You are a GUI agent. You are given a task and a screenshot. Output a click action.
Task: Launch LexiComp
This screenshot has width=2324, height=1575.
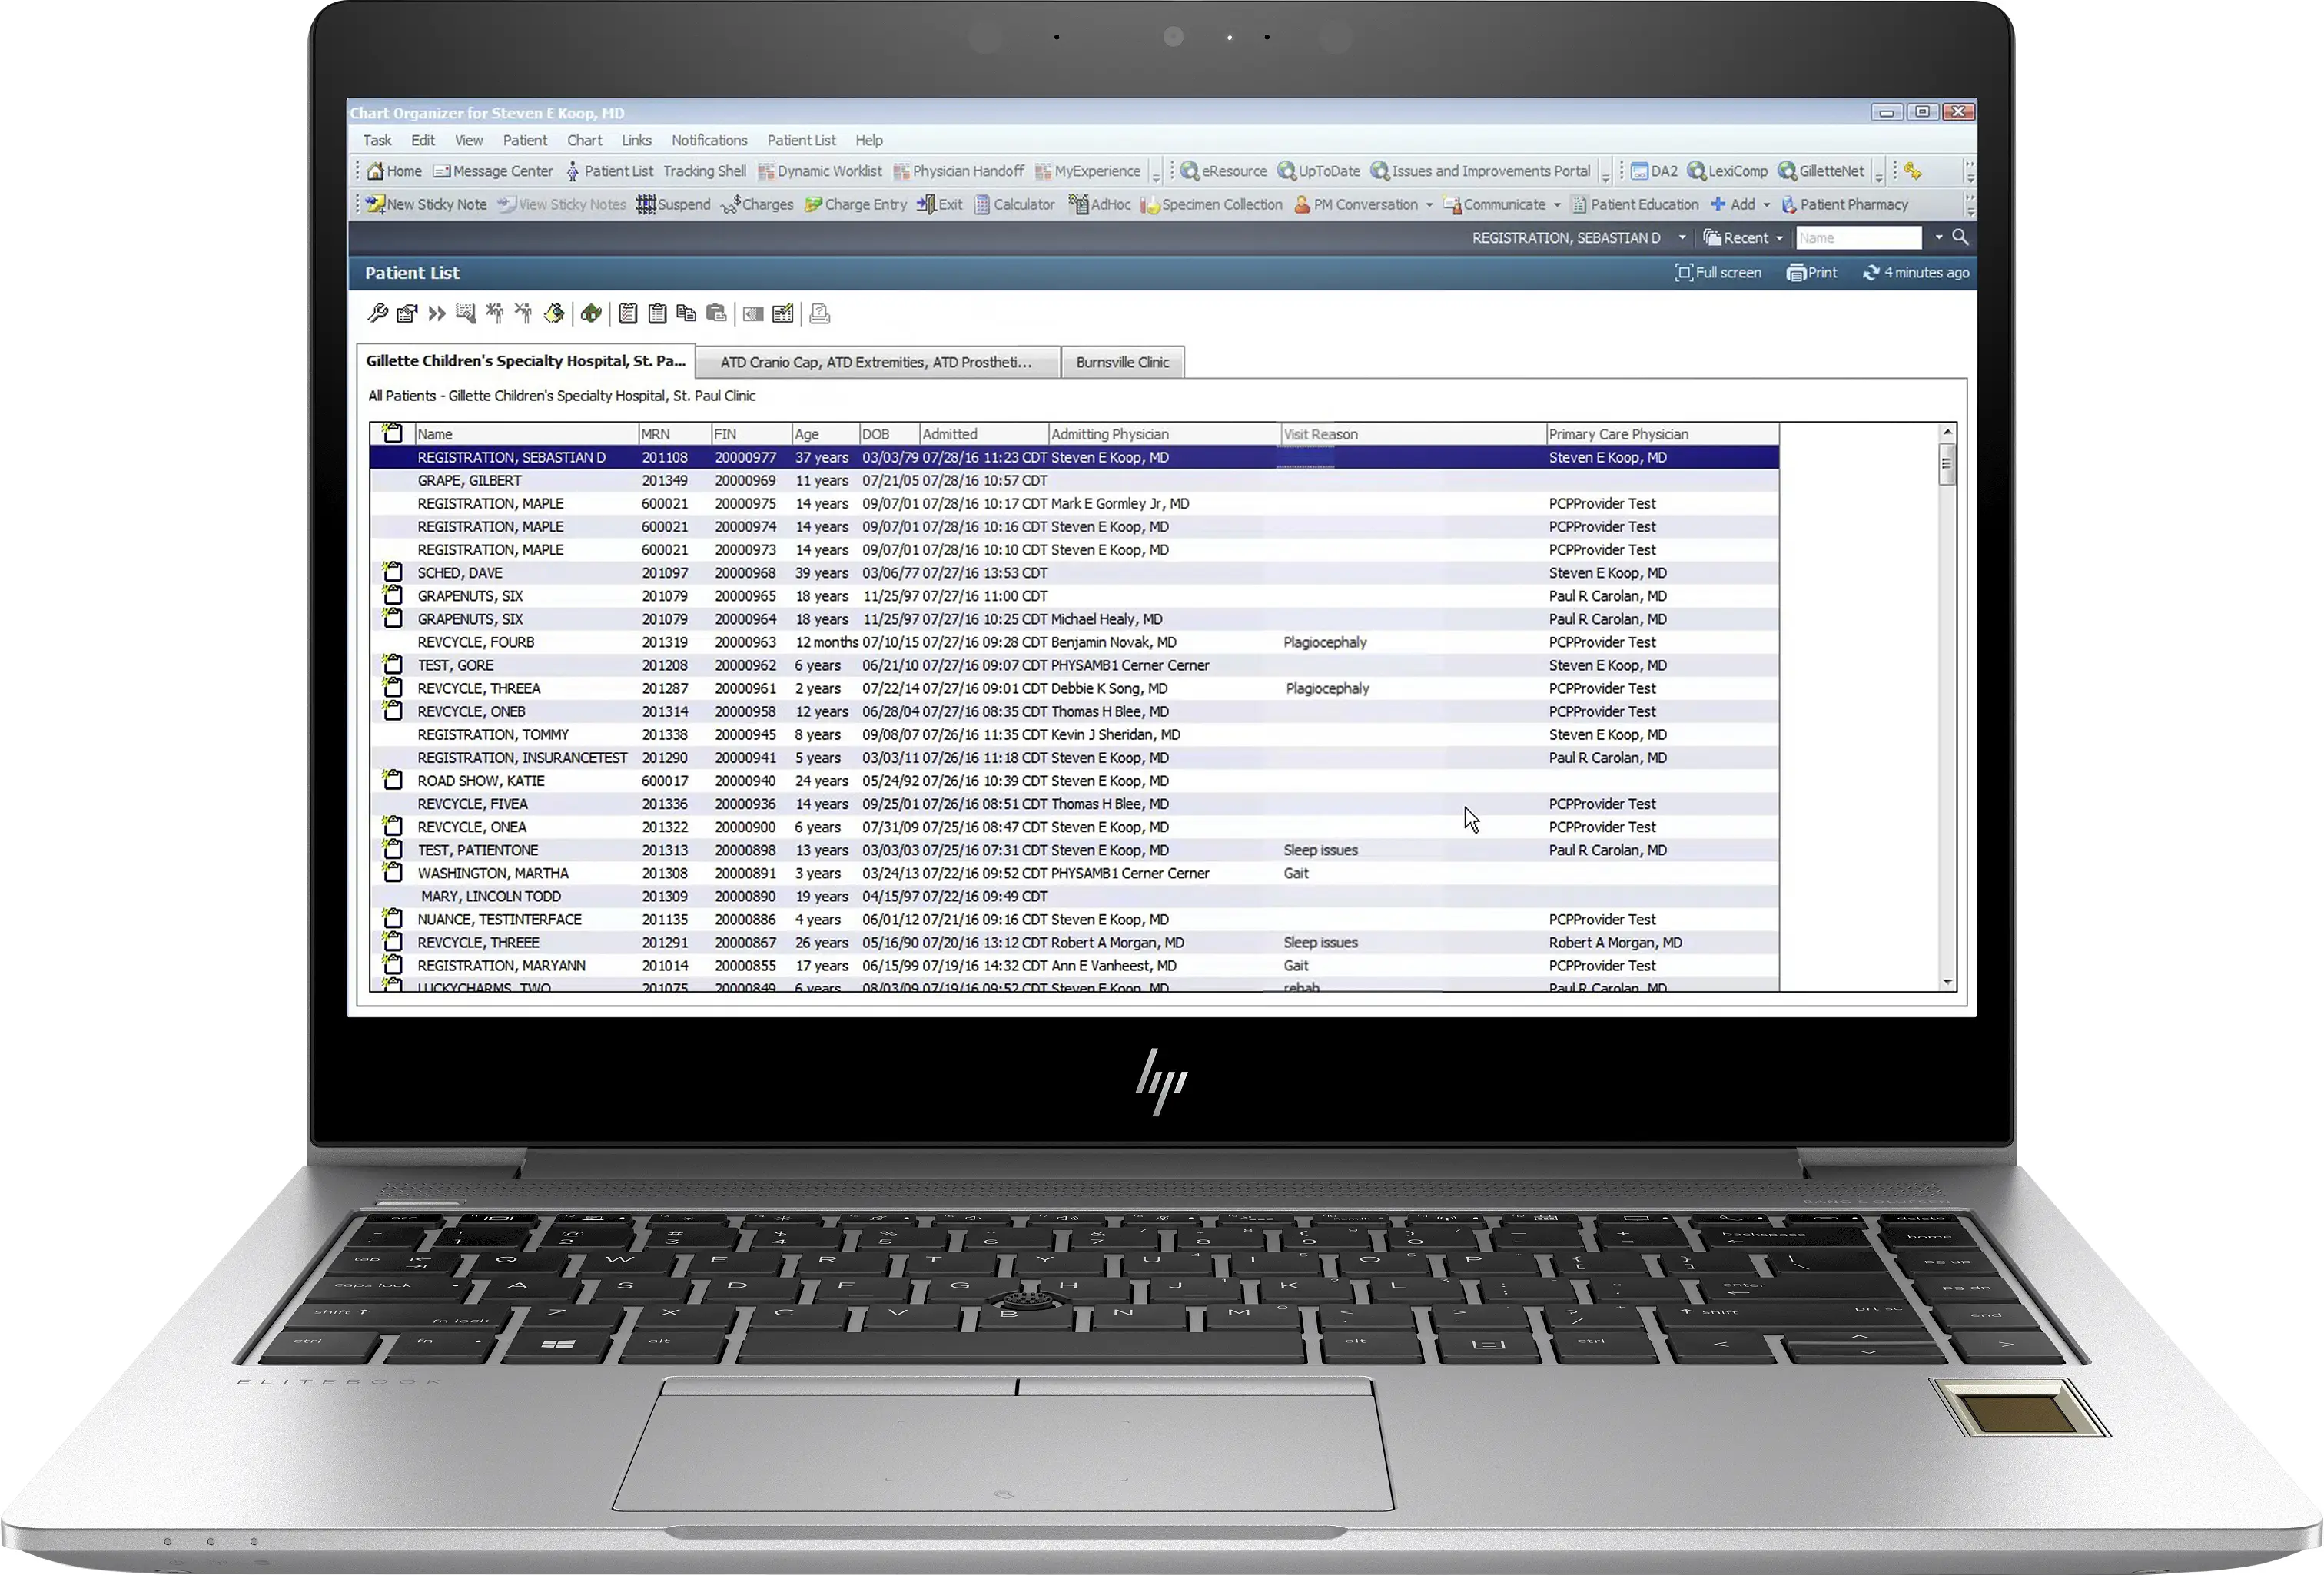(1727, 171)
